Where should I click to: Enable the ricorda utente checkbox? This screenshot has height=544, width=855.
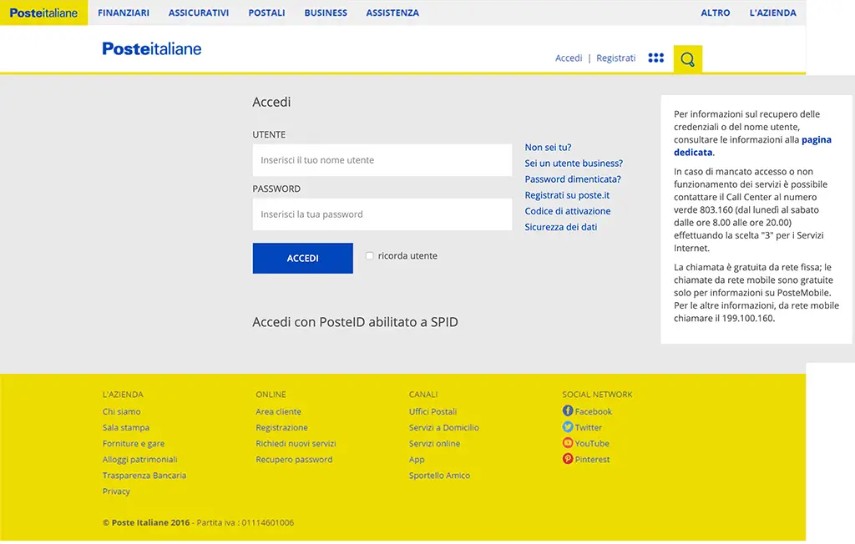pos(370,255)
